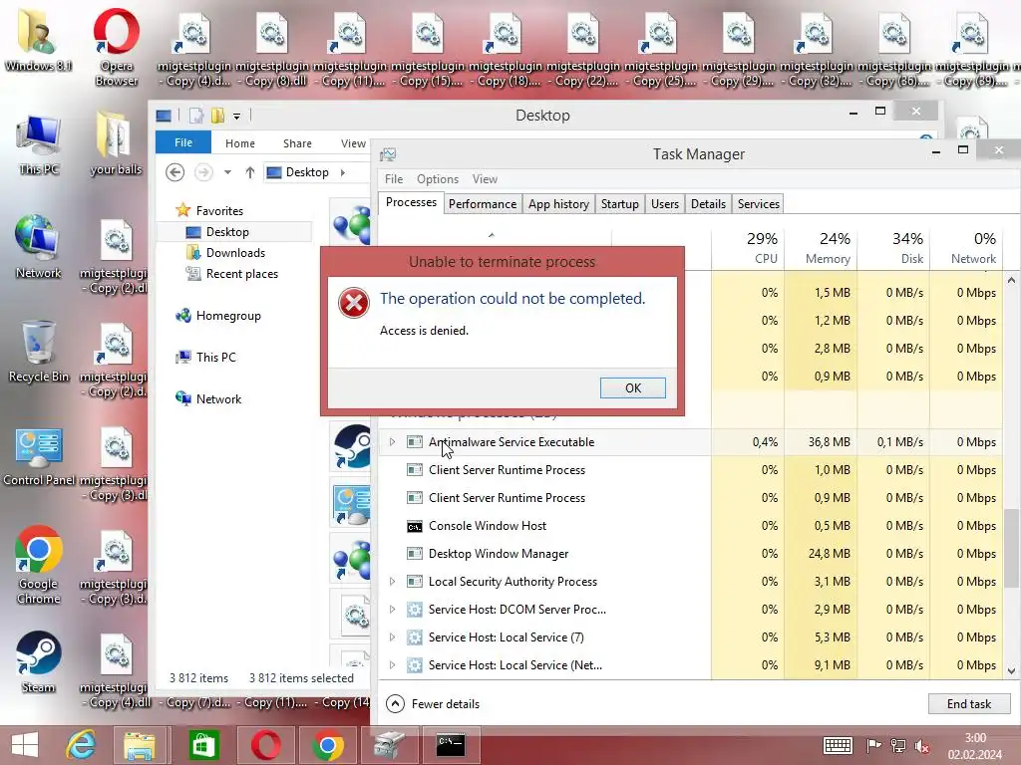Viewport: 1021px width, 765px height.
Task: Click the touch keyboard tray icon
Action: tap(838, 746)
